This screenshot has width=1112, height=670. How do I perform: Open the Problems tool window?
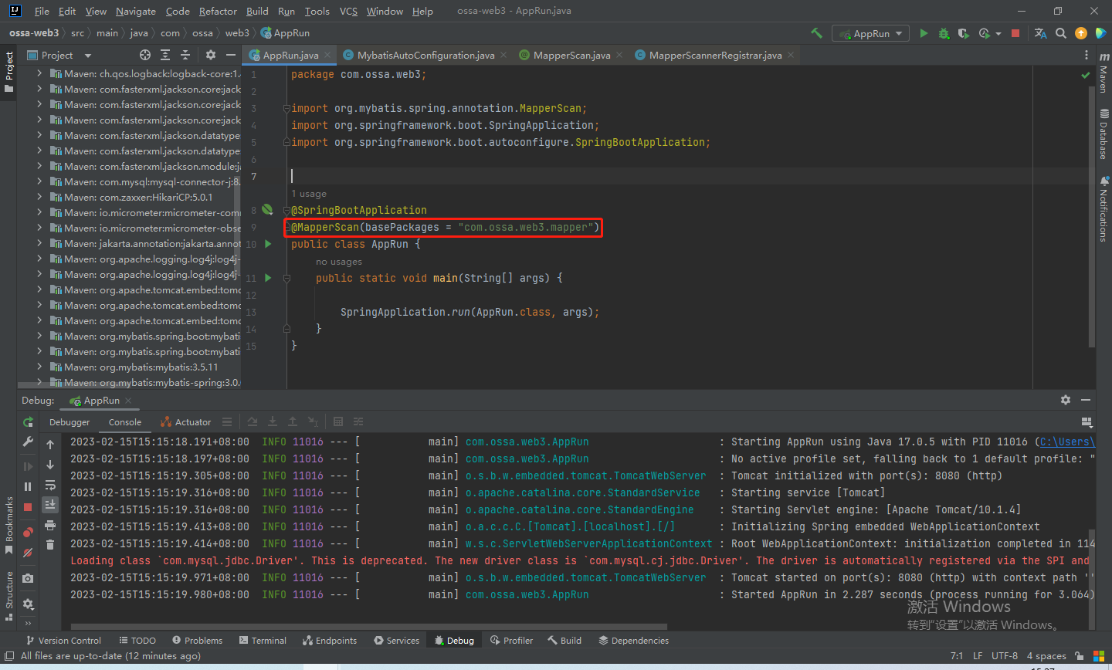tap(198, 640)
